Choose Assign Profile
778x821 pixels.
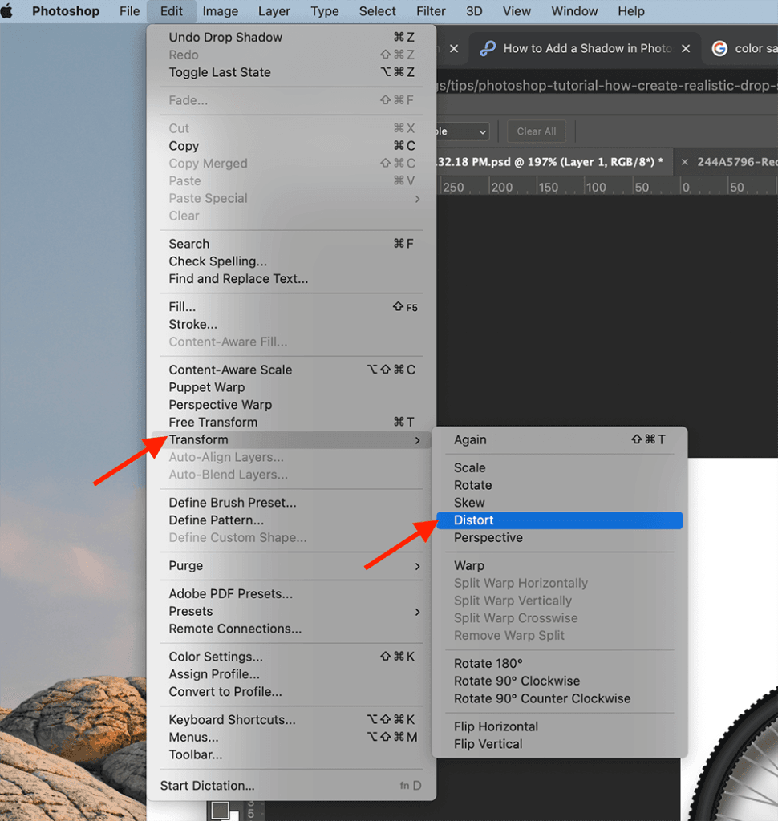(x=291, y=674)
